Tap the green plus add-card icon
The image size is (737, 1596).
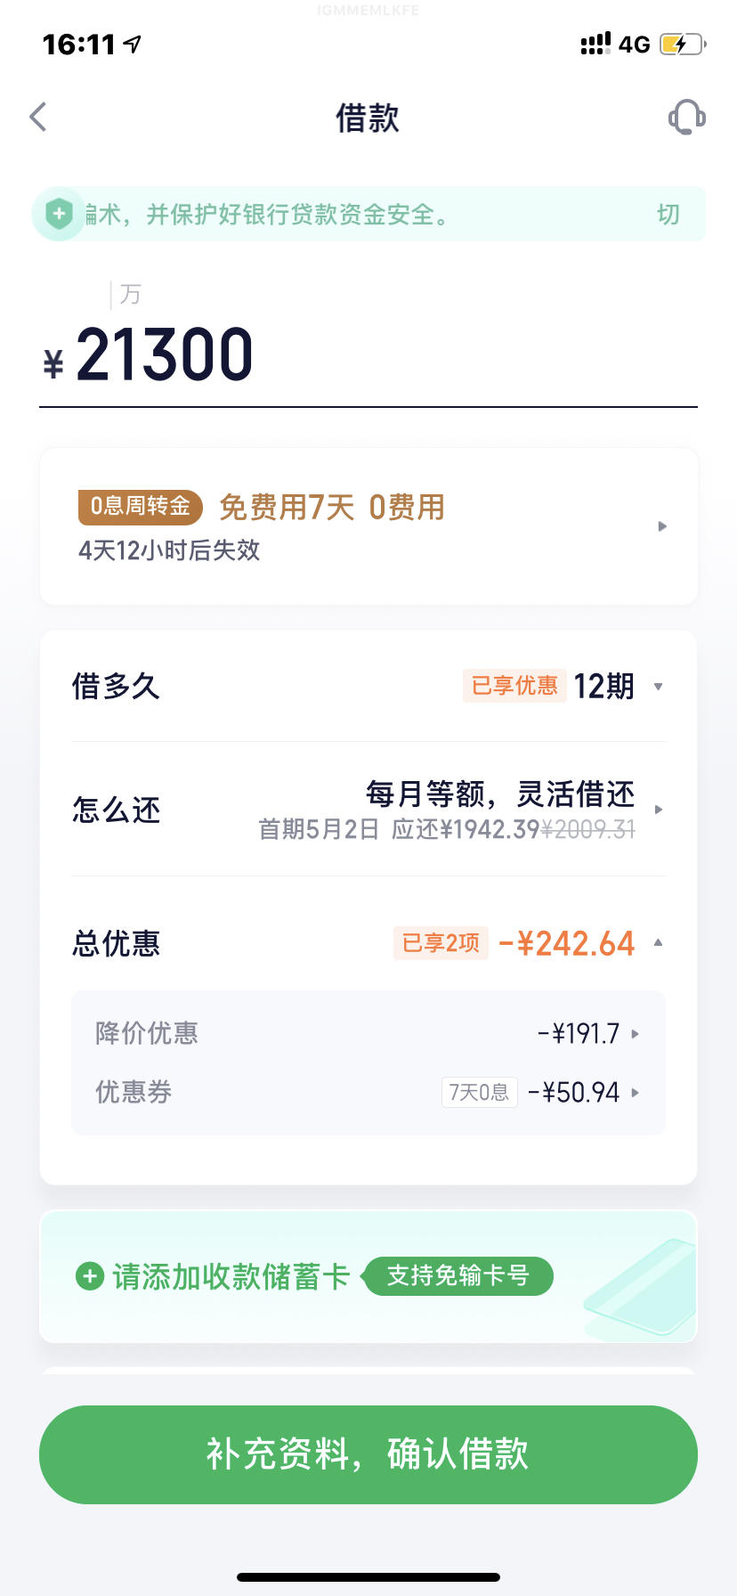point(89,1276)
